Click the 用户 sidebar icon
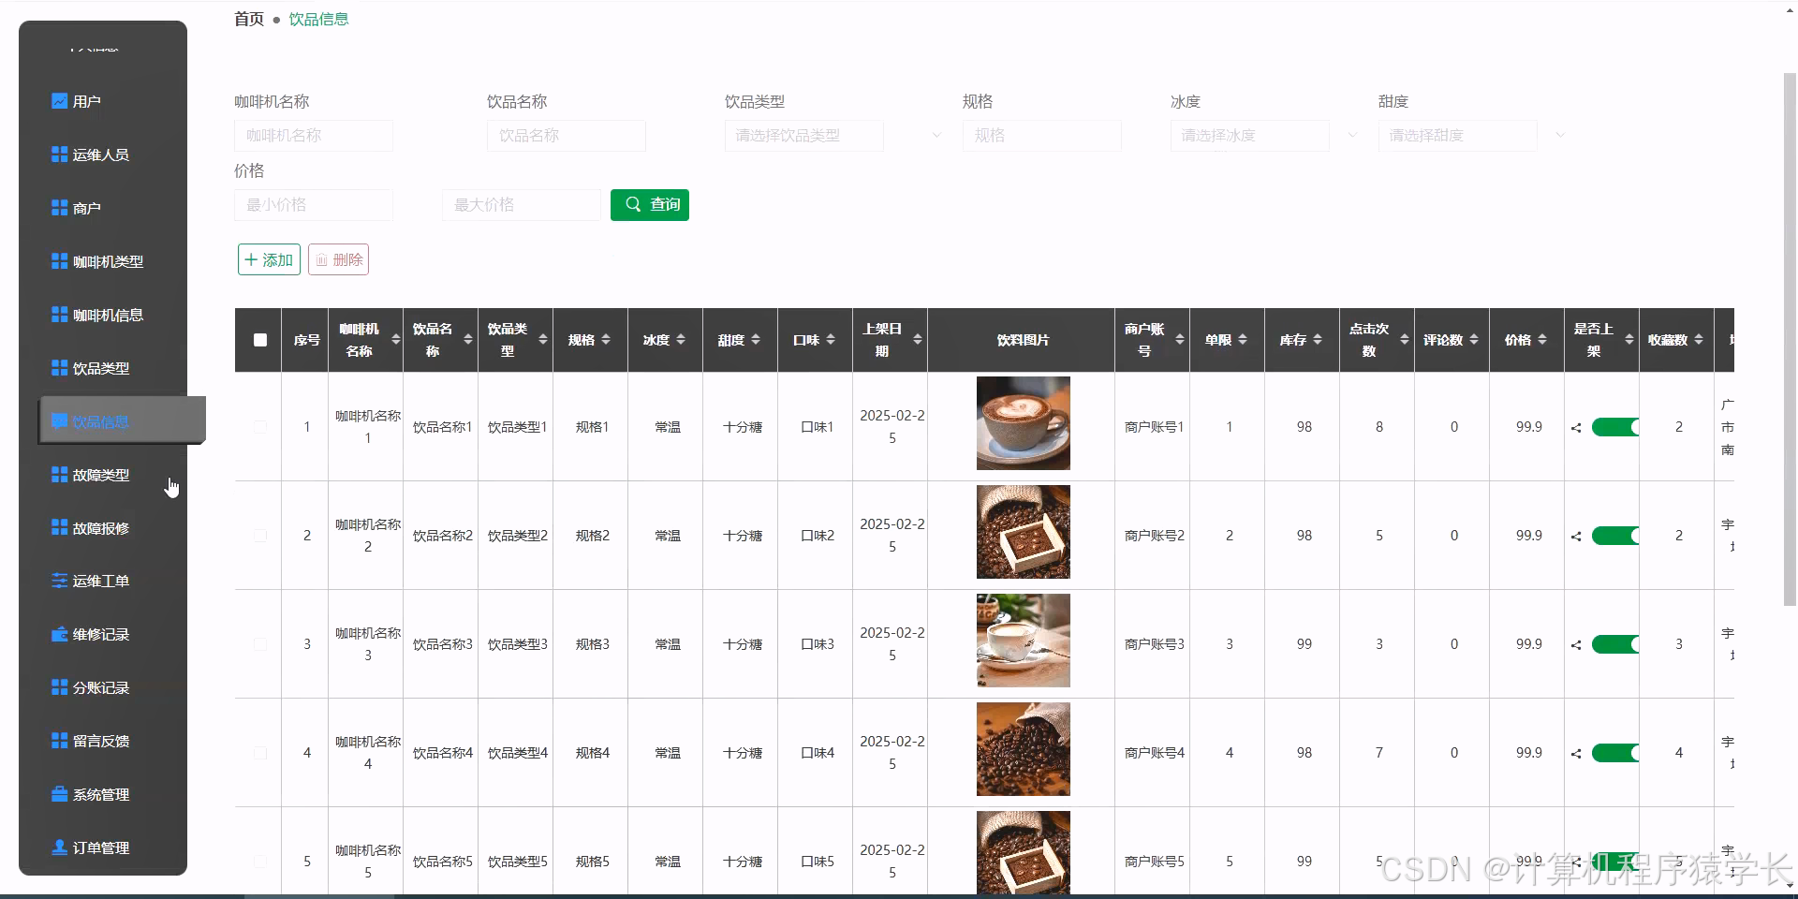 coord(59,100)
